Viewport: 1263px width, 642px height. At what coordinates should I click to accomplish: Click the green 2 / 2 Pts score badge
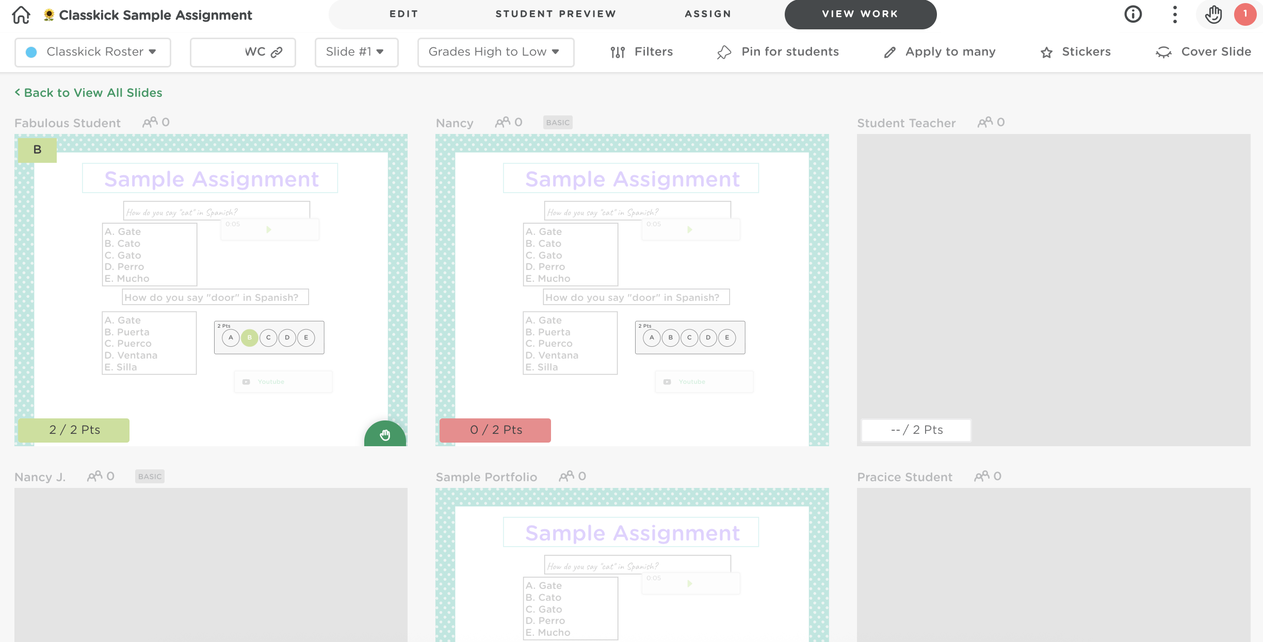click(x=74, y=430)
